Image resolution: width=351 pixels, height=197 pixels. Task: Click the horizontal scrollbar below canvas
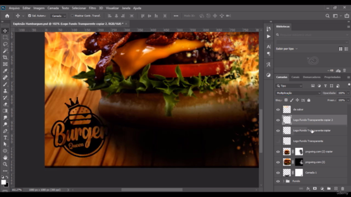click(152, 190)
